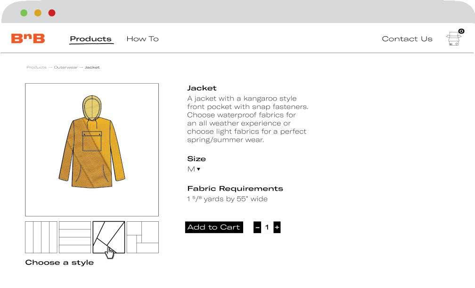Click the green window control dot
475x288 pixels.
24,13
